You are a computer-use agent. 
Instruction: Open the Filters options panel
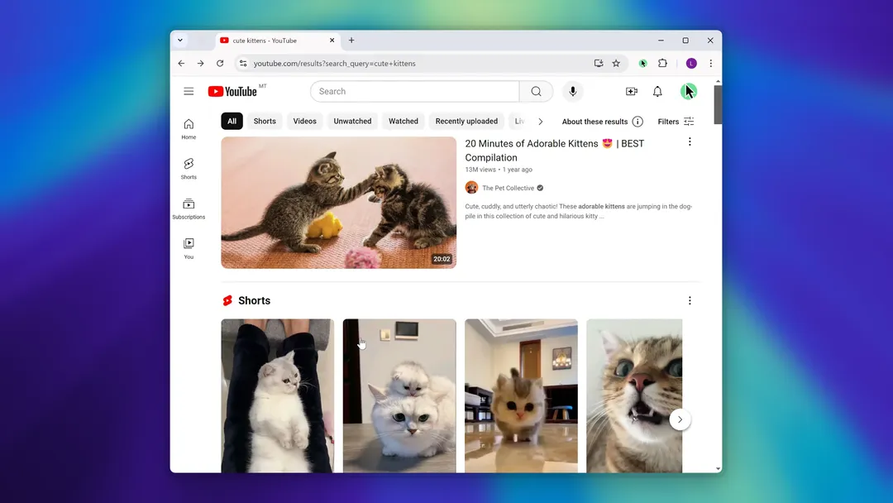click(676, 122)
